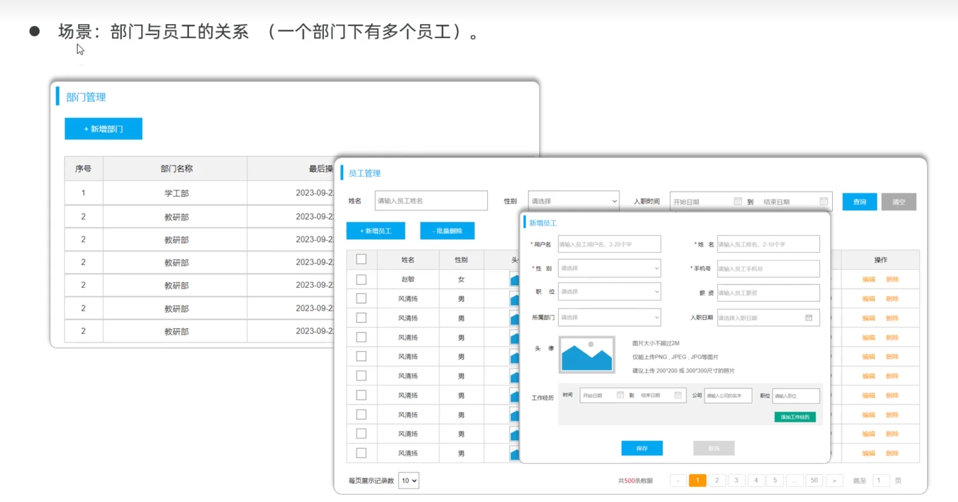The width and height of the screenshot is (958, 502).
Task: Click the 用户名 input field
Action: pyautogui.click(x=609, y=244)
